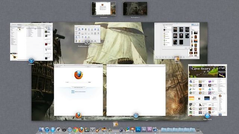The height and width of the screenshot is (134, 239).
Task: Close the Scrivania 2 space
Action: pos(123,2)
